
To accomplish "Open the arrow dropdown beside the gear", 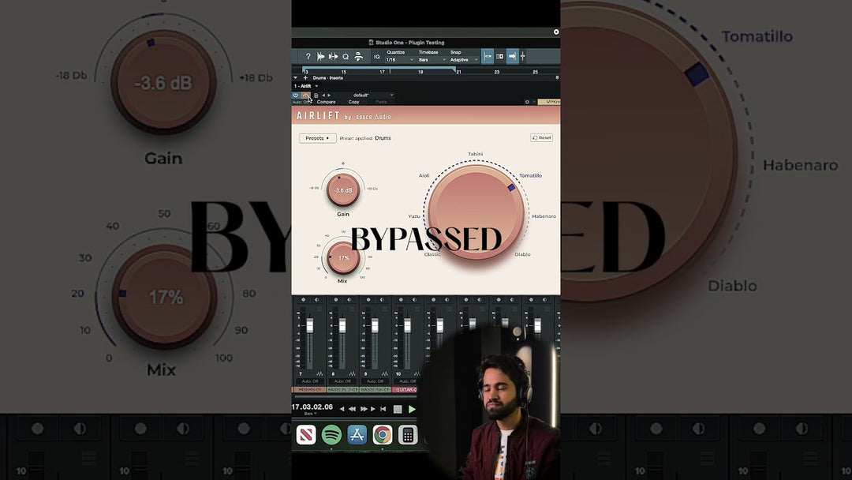I will [x=534, y=102].
